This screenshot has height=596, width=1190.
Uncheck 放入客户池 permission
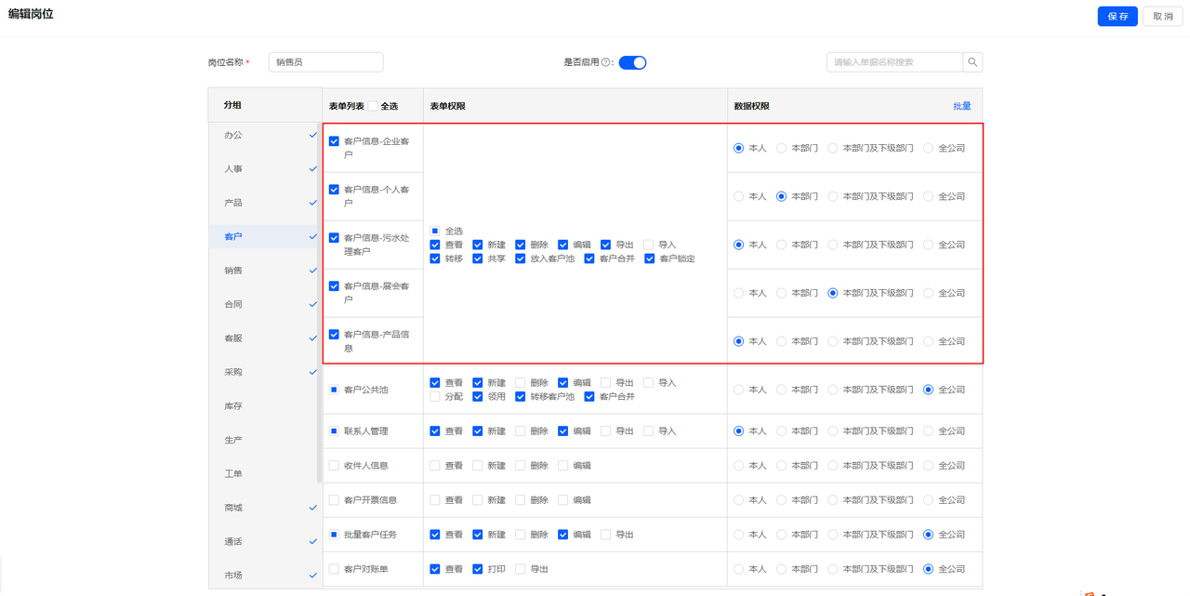[x=520, y=258]
